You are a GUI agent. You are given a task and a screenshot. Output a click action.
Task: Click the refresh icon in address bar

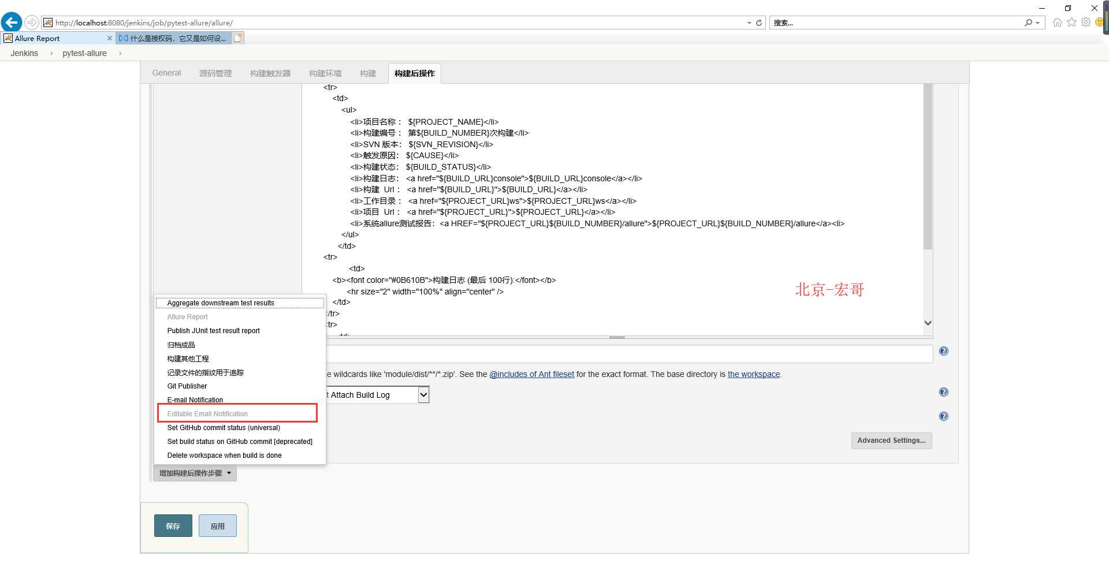point(758,23)
